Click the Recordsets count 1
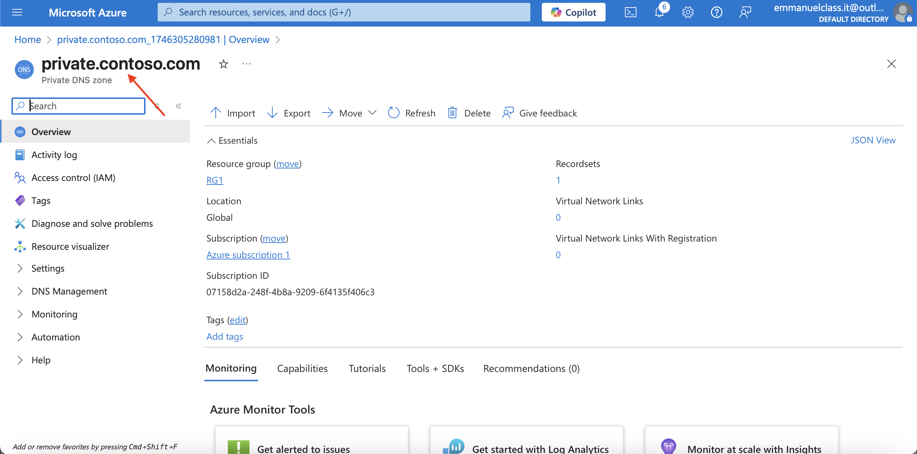 tap(558, 180)
